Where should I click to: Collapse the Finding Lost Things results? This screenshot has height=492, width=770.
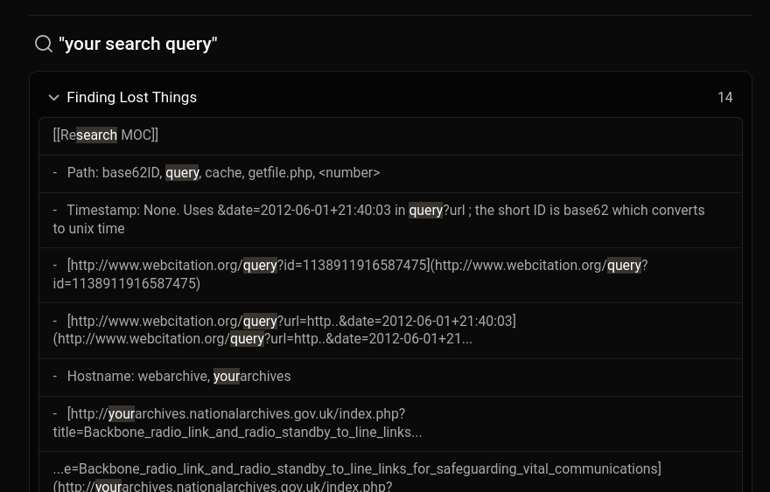point(53,98)
